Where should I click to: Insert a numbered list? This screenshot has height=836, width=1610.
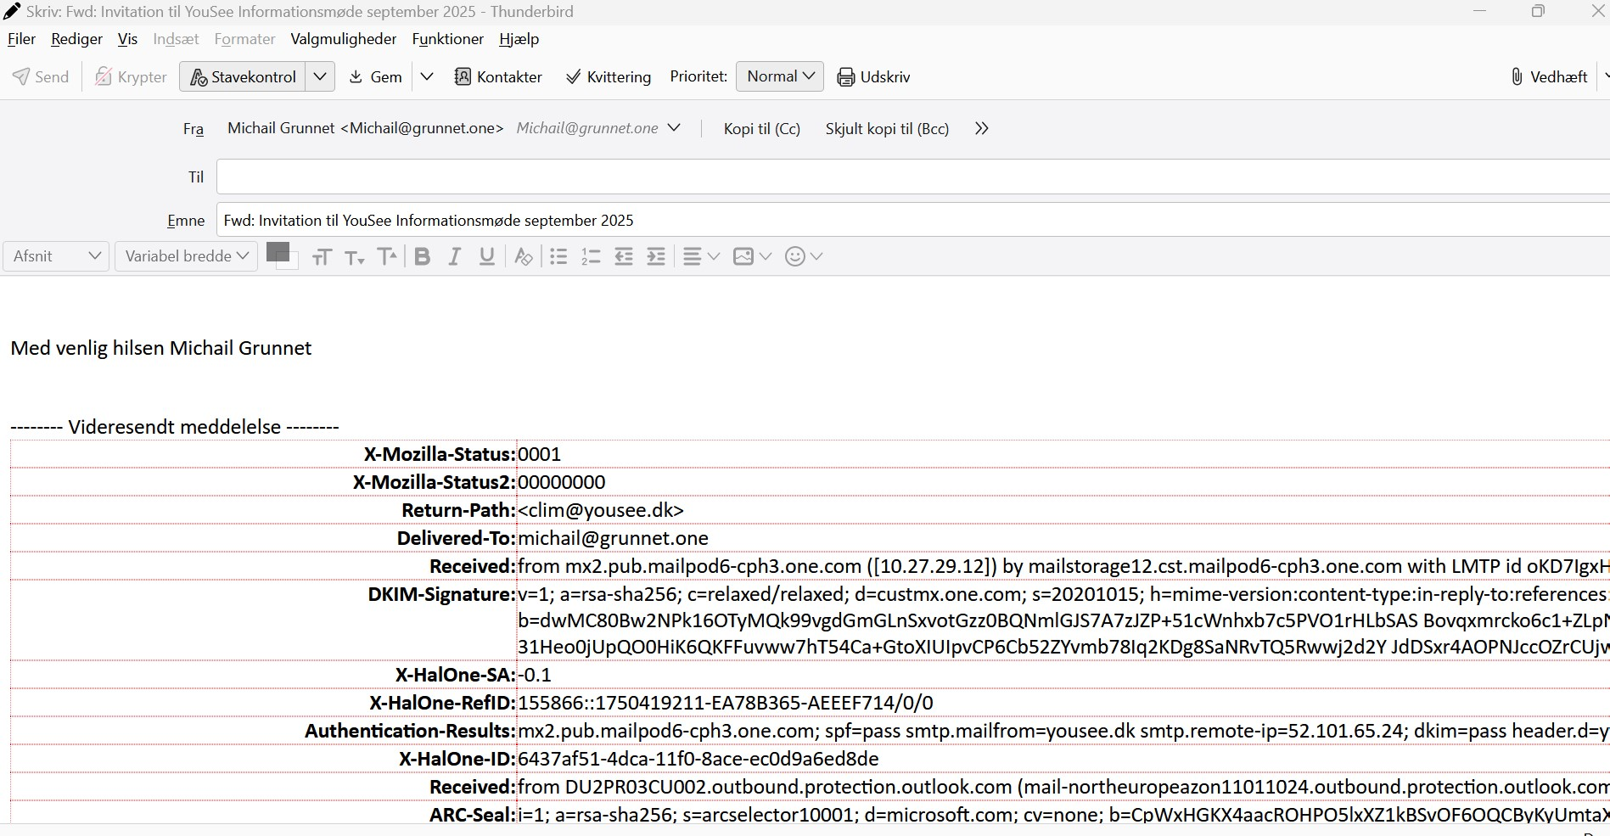tap(591, 256)
